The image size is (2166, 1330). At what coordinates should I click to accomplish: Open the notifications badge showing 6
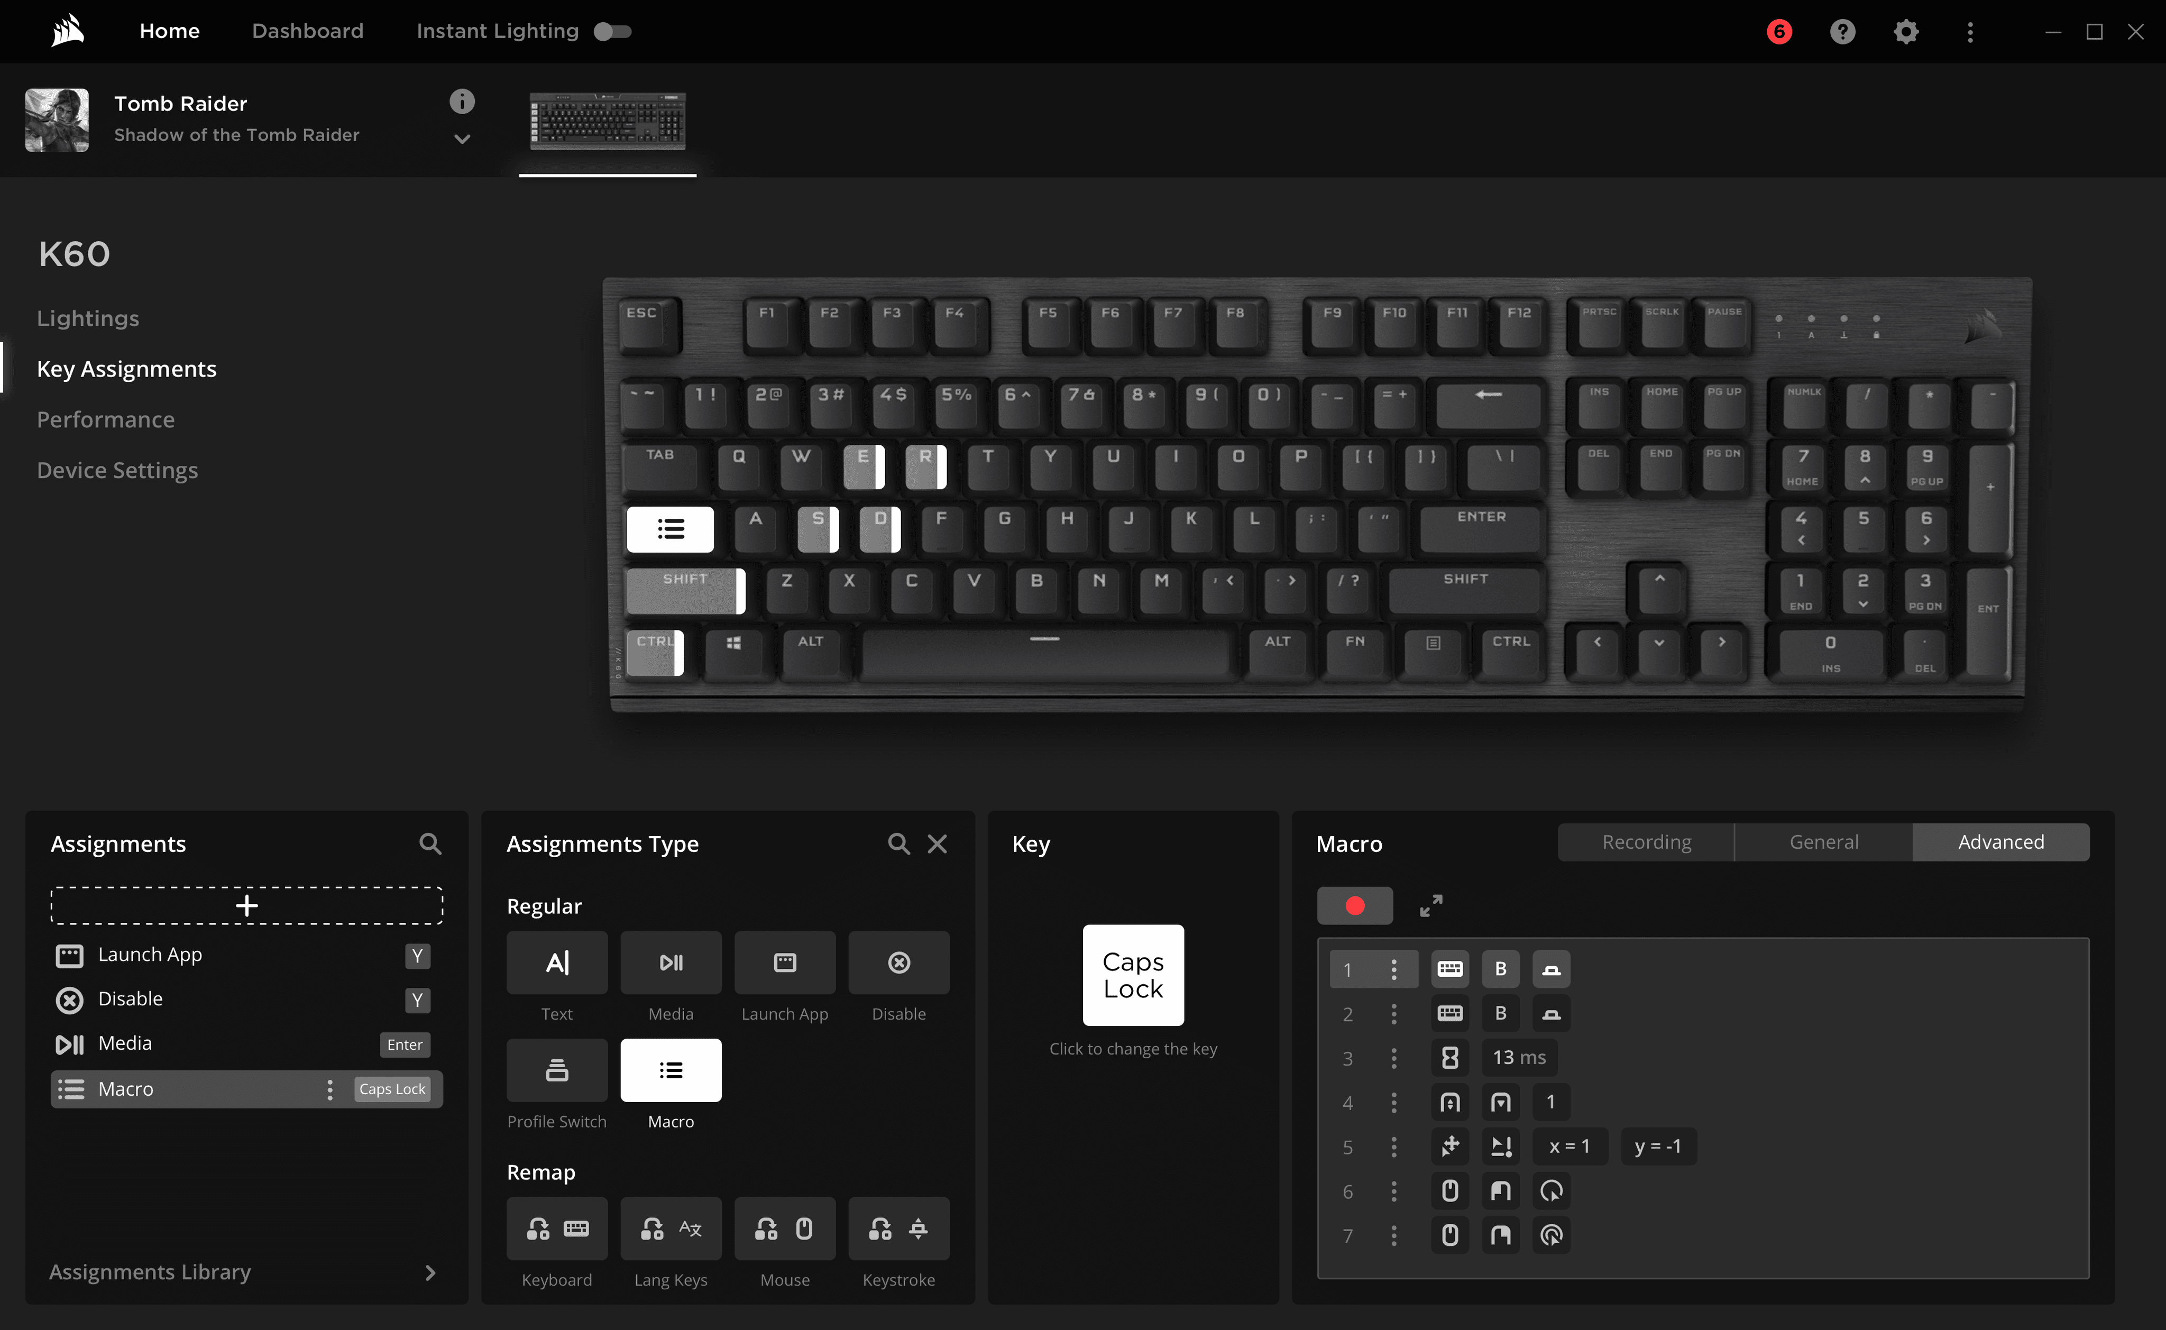(1778, 32)
